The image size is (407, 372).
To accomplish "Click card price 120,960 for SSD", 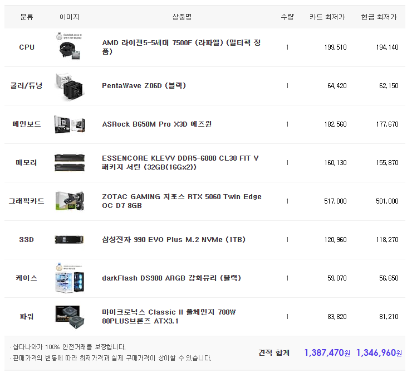I will [x=335, y=239].
